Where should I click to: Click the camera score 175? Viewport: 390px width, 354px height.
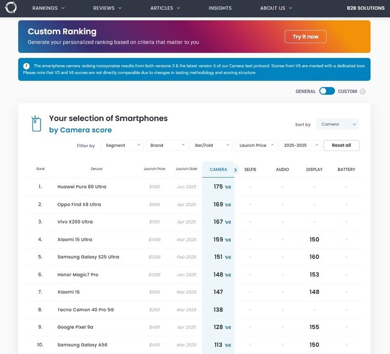(x=218, y=187)
